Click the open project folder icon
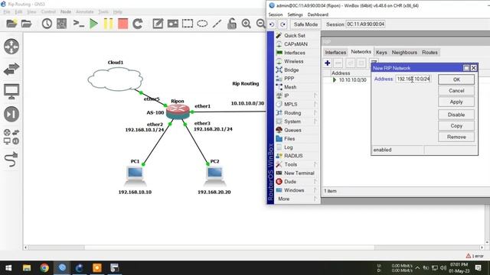Screen dimensions: 490x275 click(27, 24)
